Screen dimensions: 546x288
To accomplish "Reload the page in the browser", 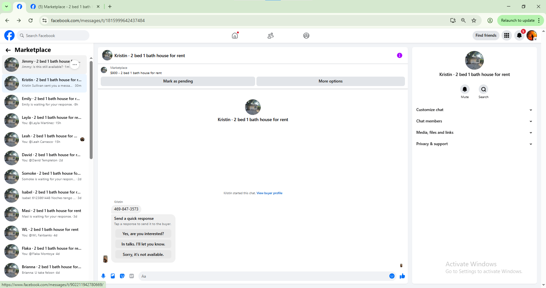I will pyautogui.click(x=31, y=20).
